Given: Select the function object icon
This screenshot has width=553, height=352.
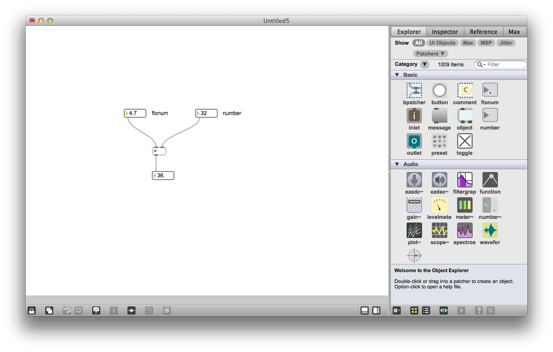Looking at the screenshot, I should [x=490, y=180].
